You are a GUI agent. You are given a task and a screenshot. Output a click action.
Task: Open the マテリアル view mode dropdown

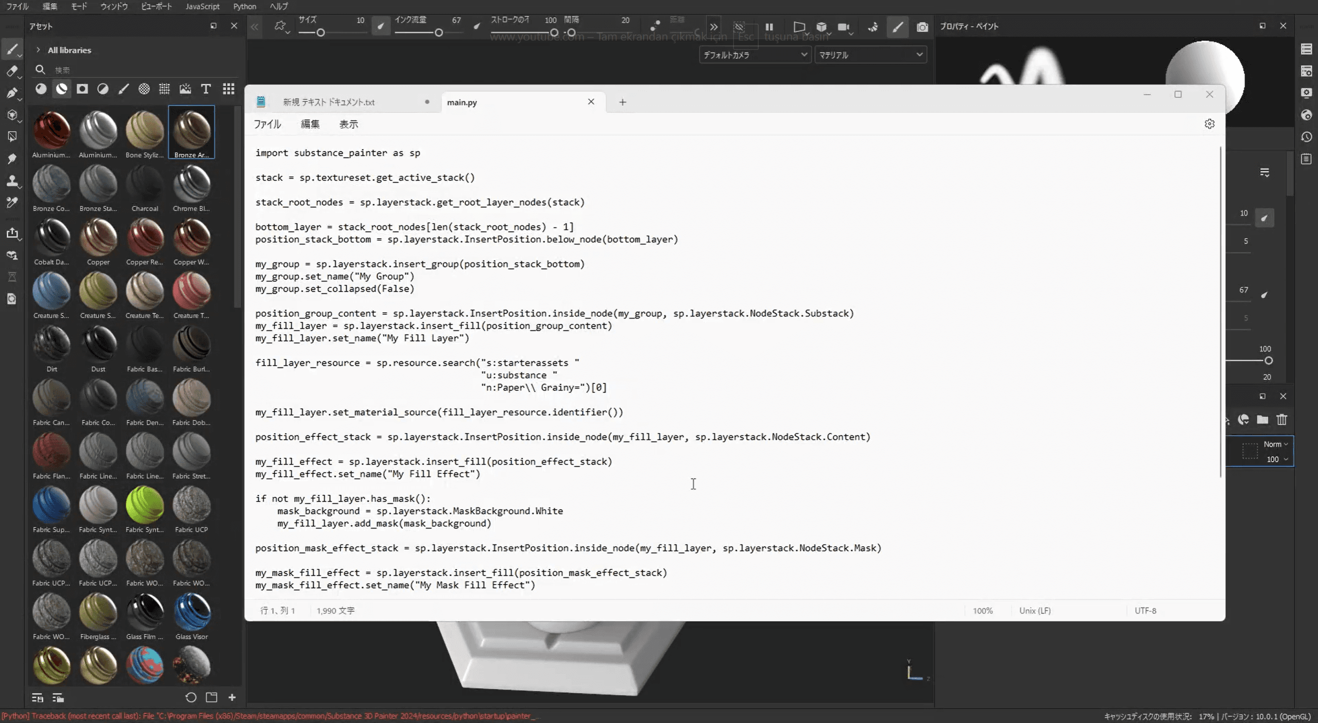(870, 55)
